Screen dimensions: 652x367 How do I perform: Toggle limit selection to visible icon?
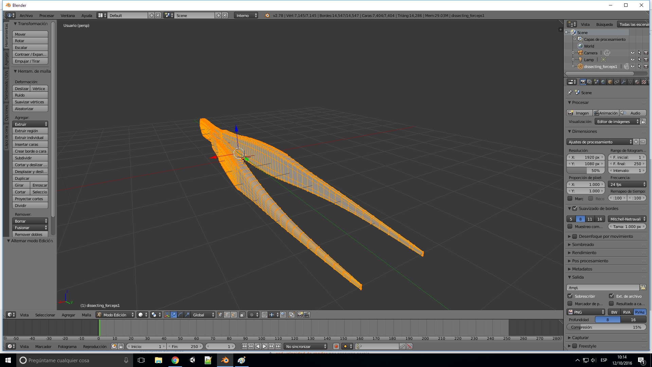click(242, 315)
